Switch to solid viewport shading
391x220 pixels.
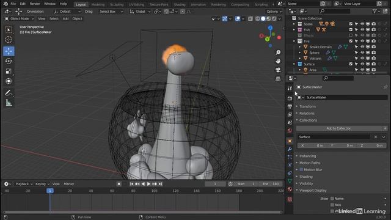pyautogui.click(x=263, y=19)
